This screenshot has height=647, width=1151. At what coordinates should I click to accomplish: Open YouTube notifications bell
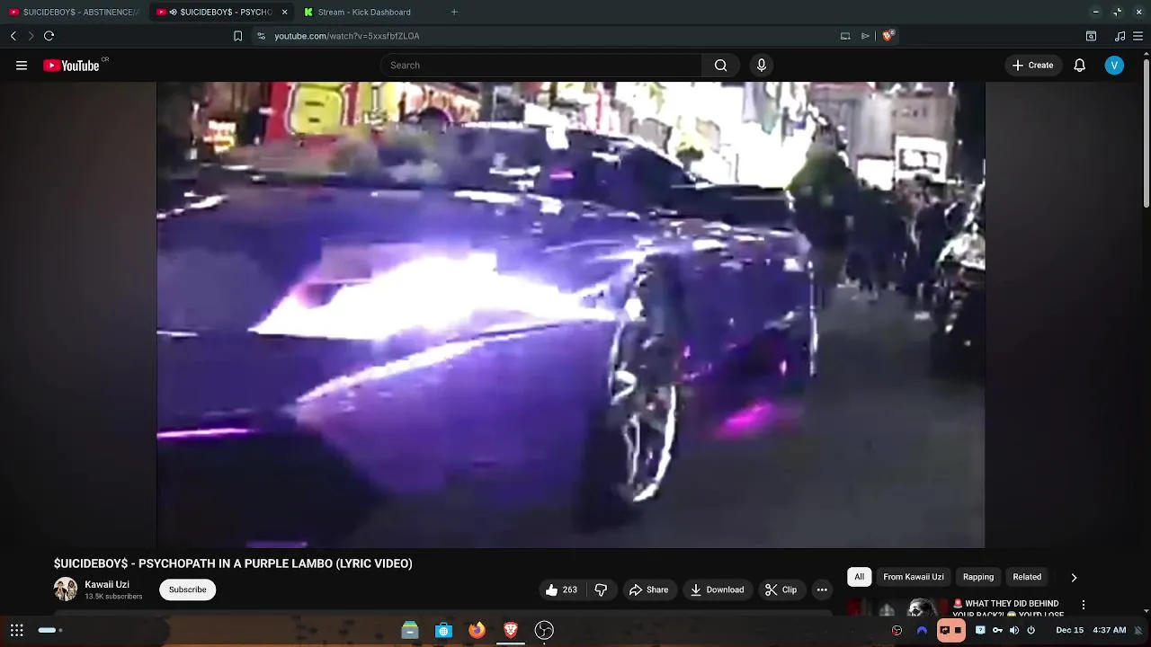pos(1080,66)
